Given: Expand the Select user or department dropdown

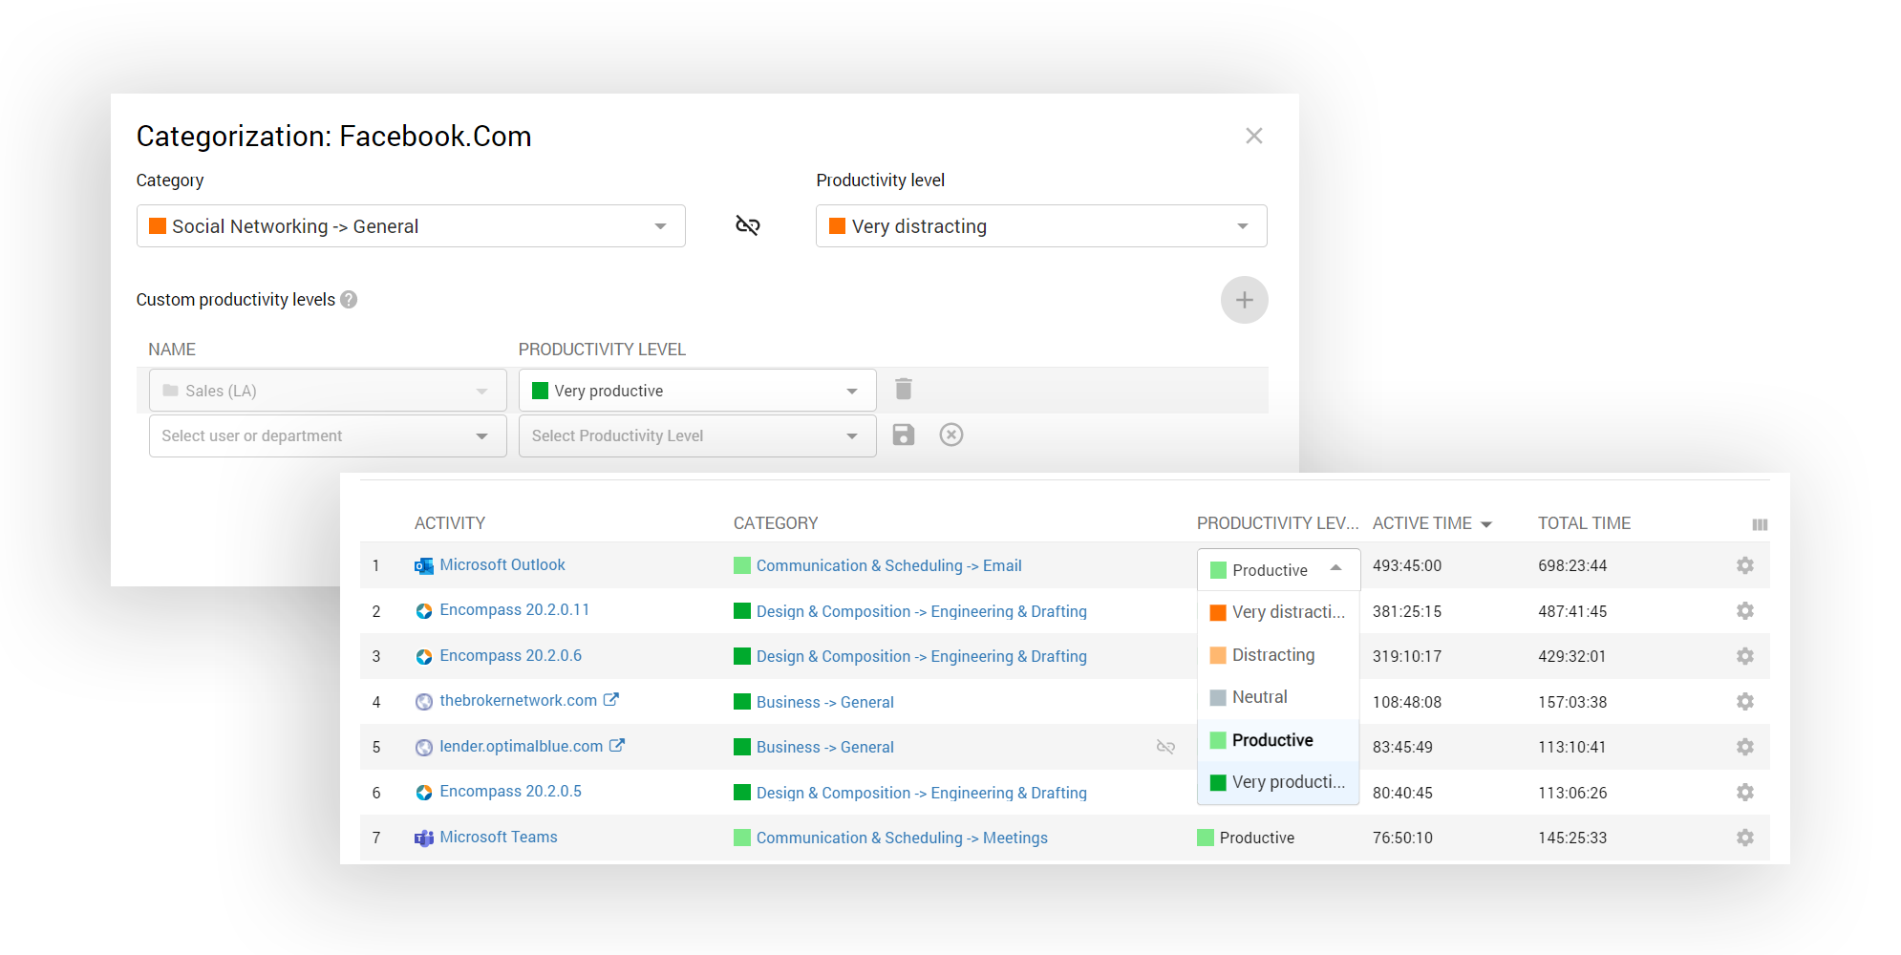Looking at the screenshot, I should (x=327, y=436).
